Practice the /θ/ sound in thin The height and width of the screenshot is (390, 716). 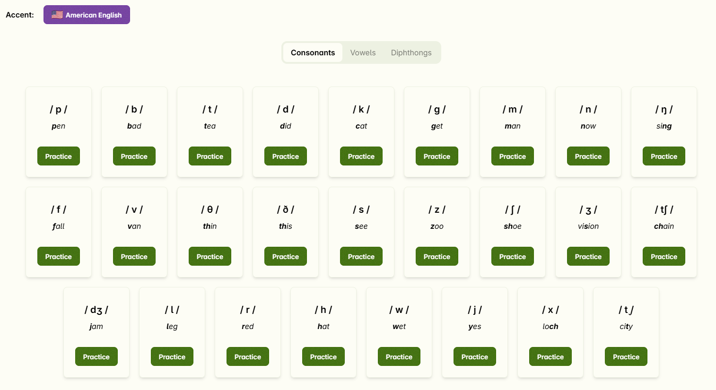[210, 256]
